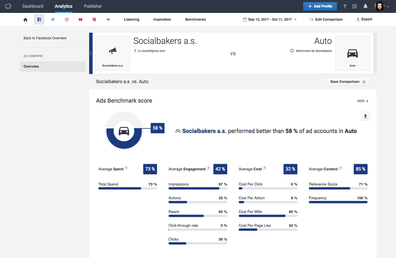This screenshot has height=258, width=396.
Task: Click the Relevance Score progress bar
Action: (x=338, y=188)
